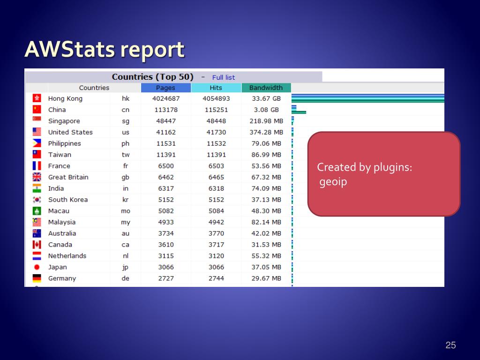Select the France country name

(x=59, y=165)
